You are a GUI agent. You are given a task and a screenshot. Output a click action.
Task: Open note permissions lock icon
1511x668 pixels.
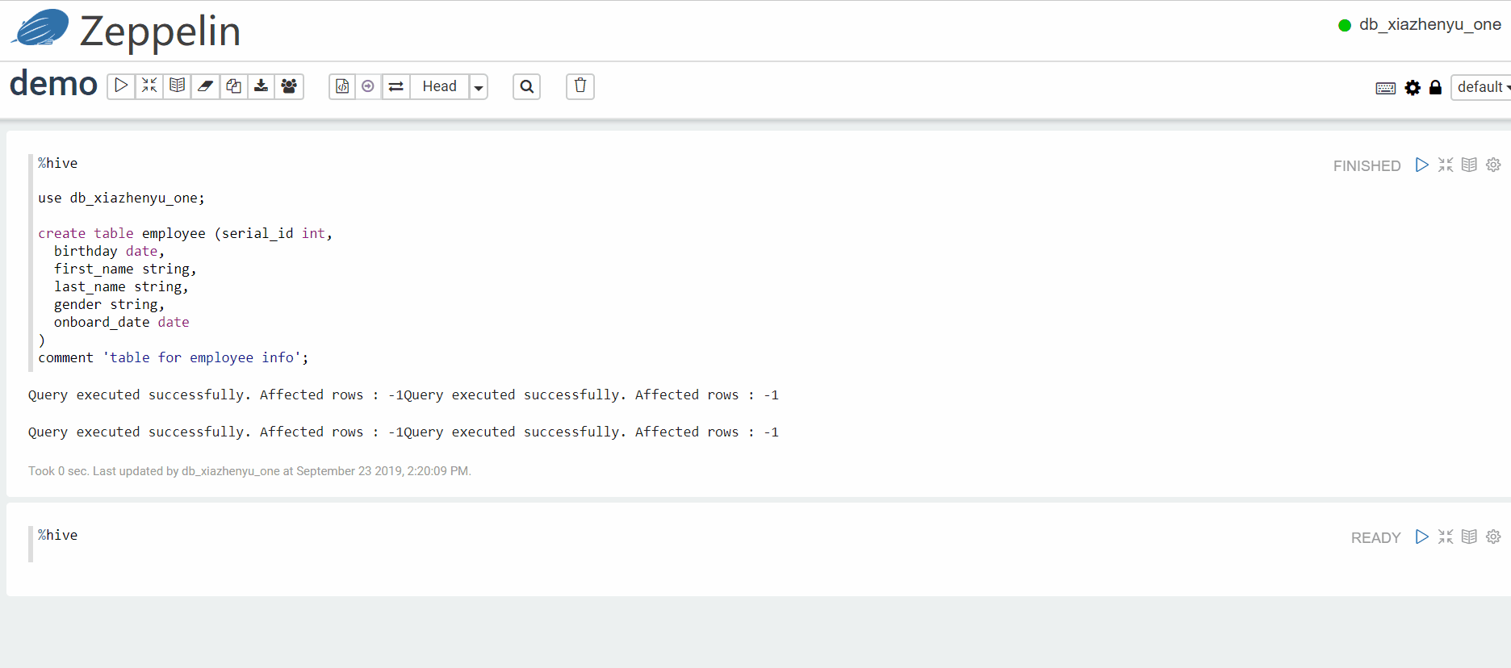coord(1435,88)
